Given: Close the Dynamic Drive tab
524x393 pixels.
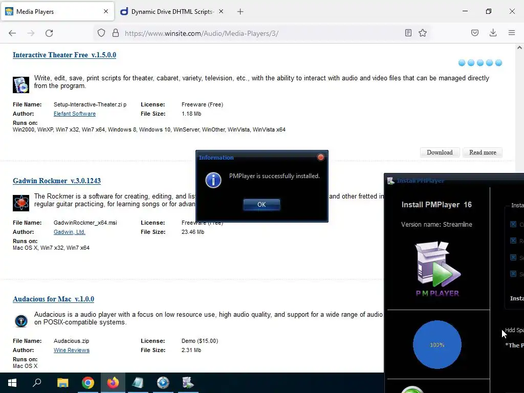Looking at the screenshot, I should pos(221,11).
